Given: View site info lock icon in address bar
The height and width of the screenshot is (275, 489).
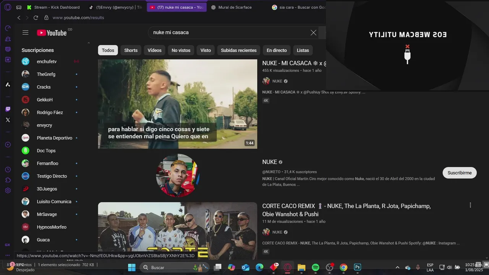Looking at the screenshot, I should coord(46,18).
